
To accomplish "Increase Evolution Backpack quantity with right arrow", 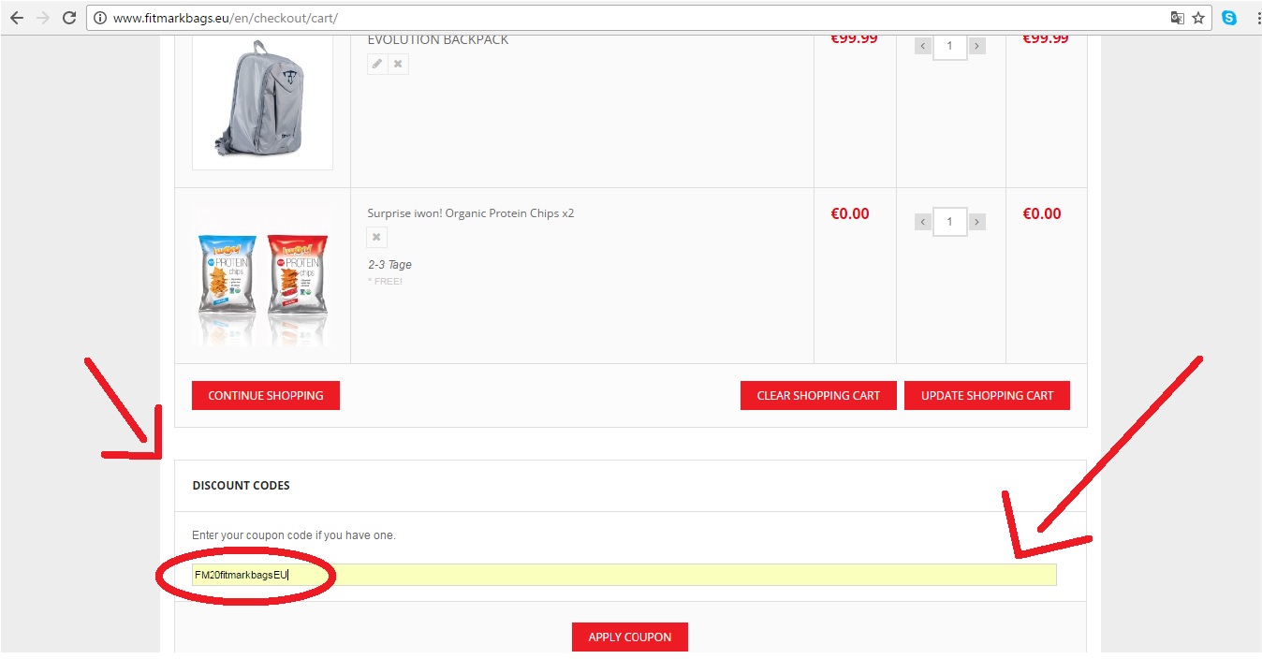I will tap(976, 45).
